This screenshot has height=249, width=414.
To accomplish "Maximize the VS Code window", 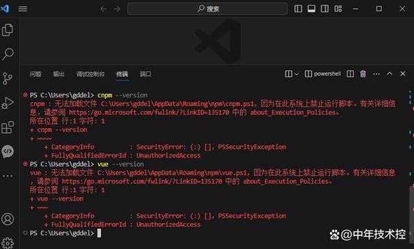I will point(379,9).
